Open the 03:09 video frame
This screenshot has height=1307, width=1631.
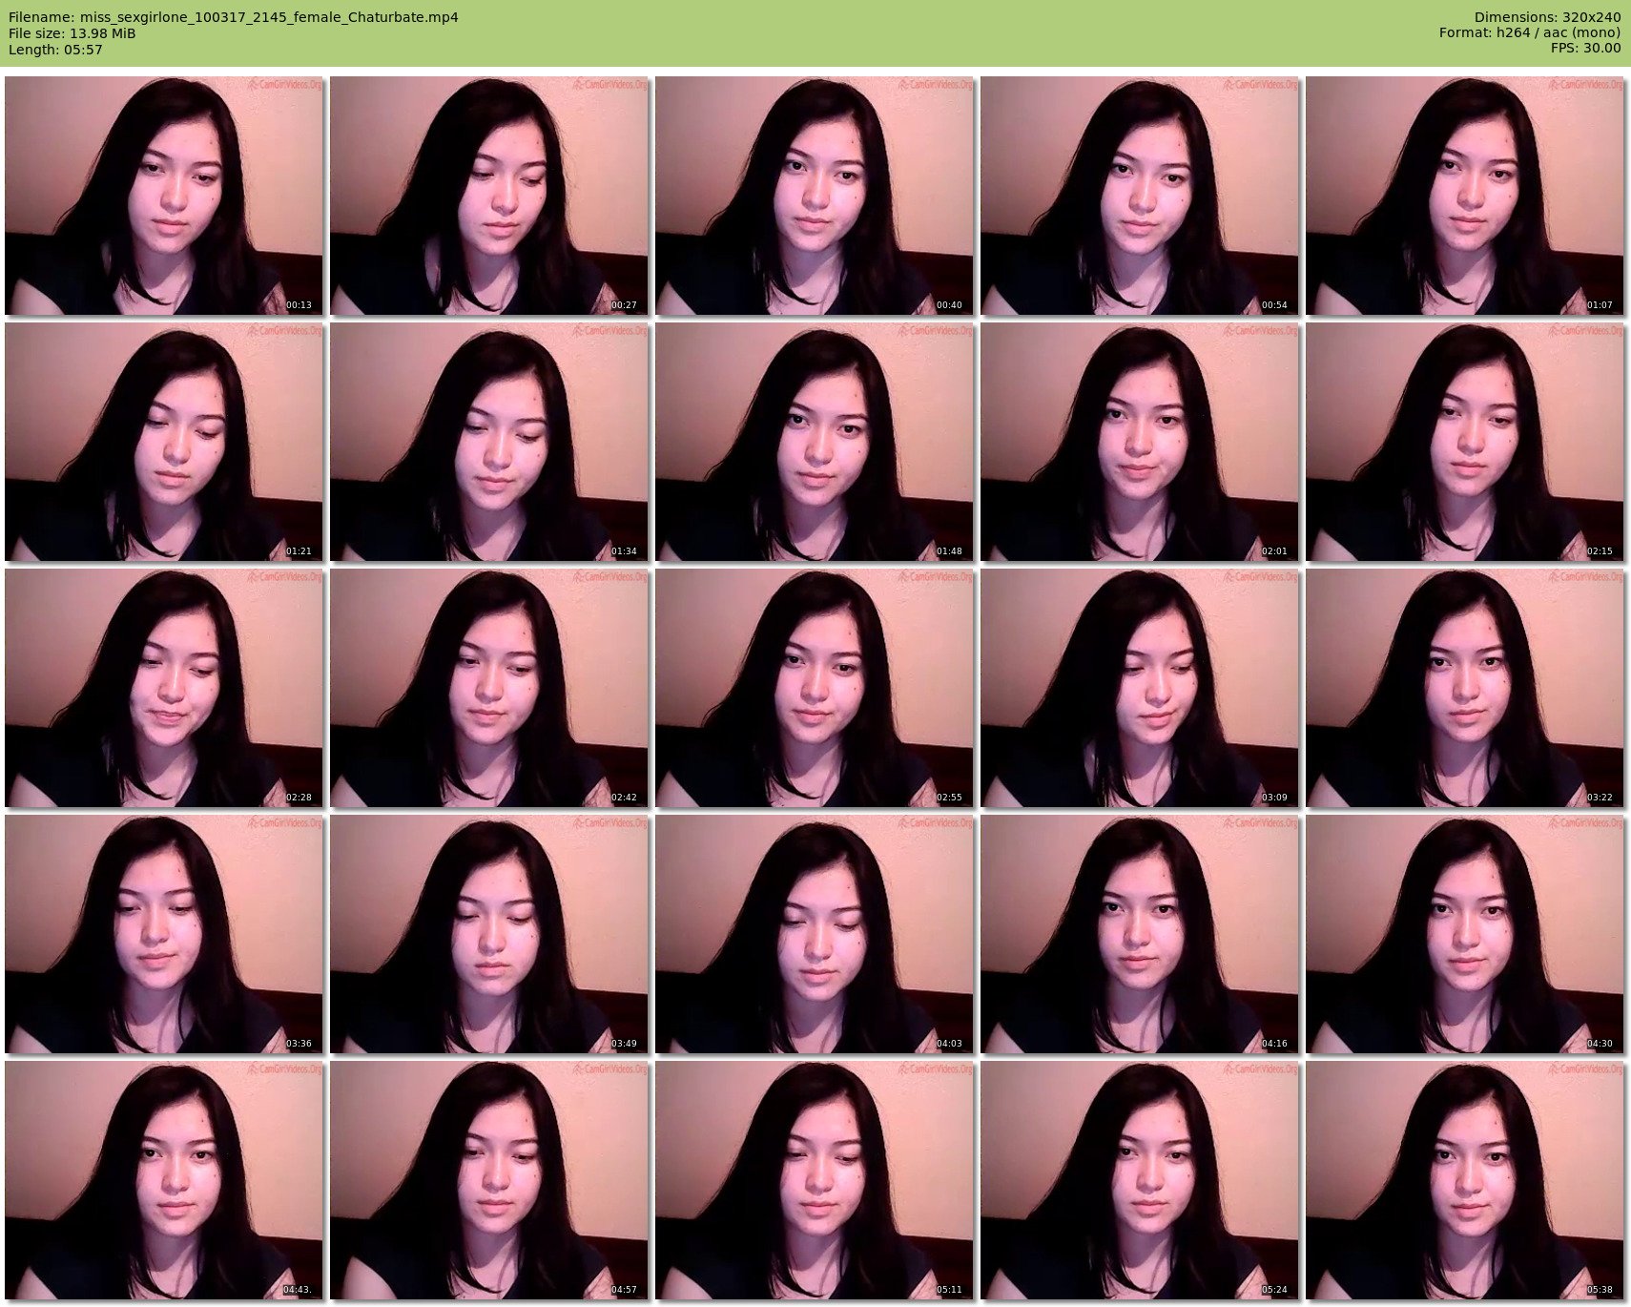tap(1140, 688)
